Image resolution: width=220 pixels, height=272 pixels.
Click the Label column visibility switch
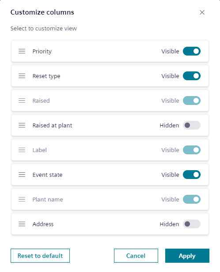click(192, 150)
